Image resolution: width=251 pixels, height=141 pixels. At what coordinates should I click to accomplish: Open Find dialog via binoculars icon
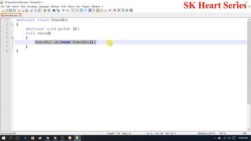pyautogui.click(x=54, y=11)
